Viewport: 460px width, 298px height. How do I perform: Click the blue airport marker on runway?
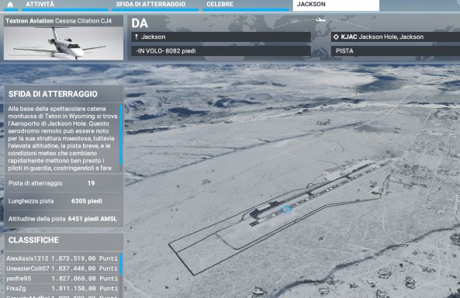coord(285,209)
